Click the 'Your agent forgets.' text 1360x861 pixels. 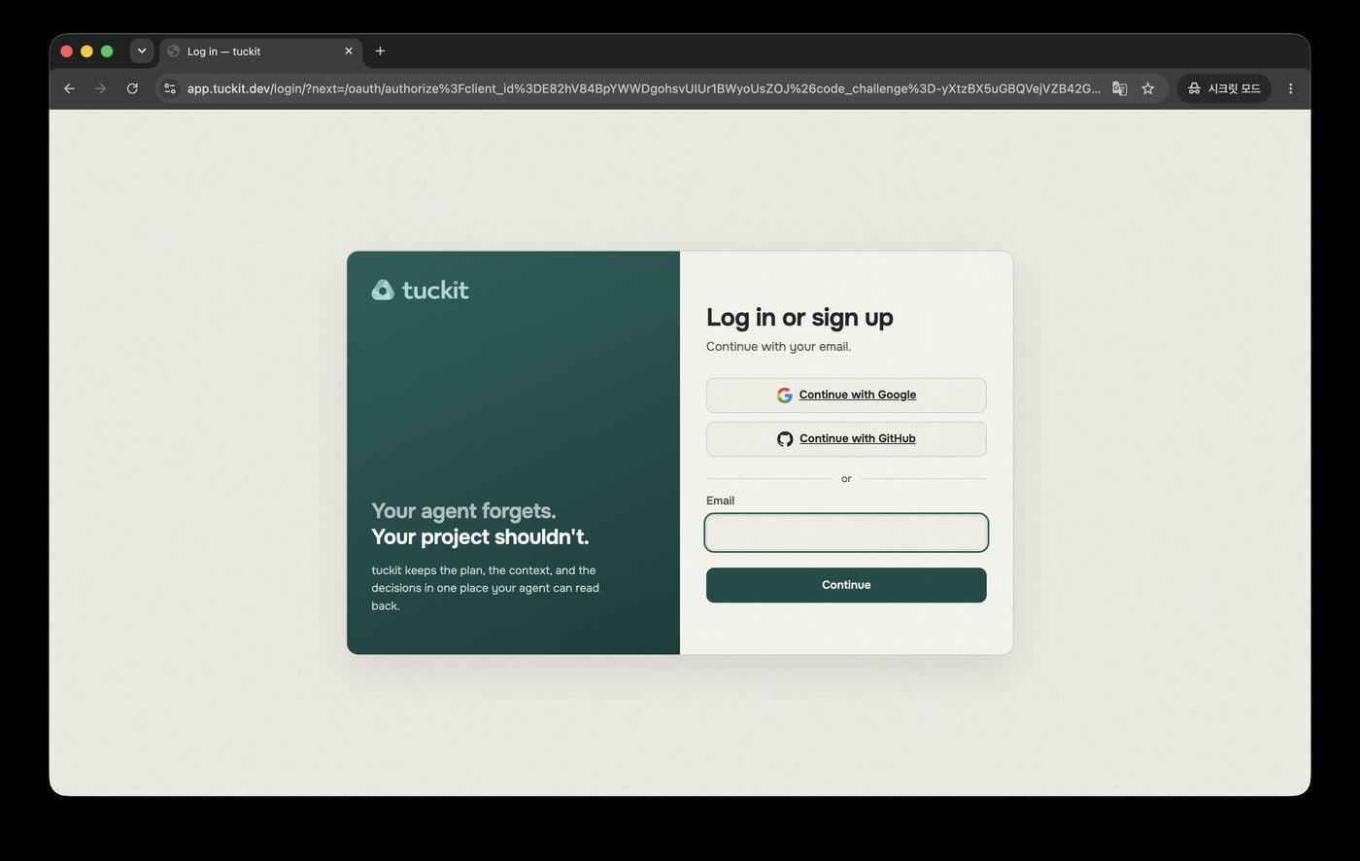(x=463, y=511)
